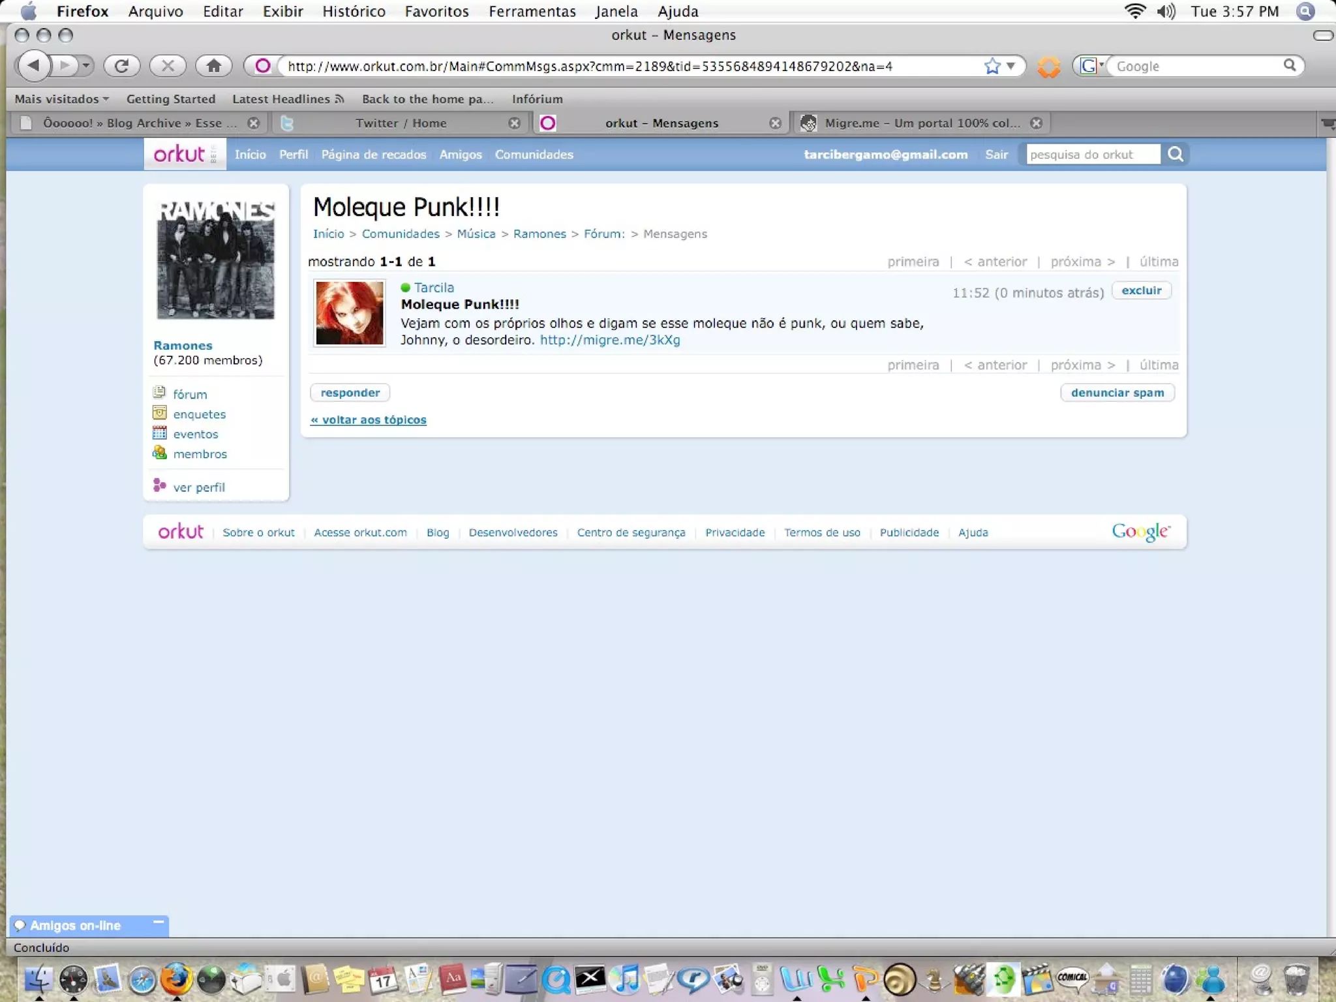Image resolution: width=1336 pixels, height=1002 pixels.
Task: Switch to the Twitter / Home tab
Action: [x=401, y=123]
